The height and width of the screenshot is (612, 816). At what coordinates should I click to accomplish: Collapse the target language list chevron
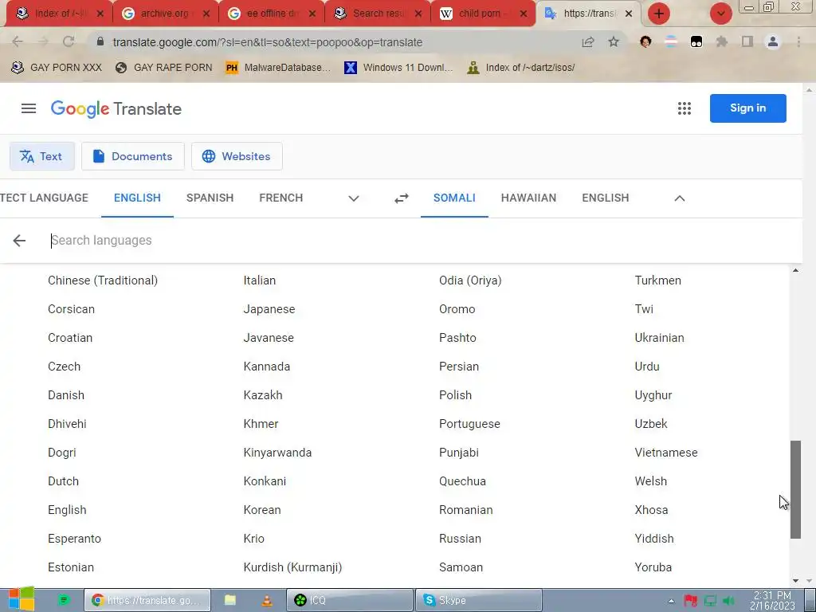pos(680,198)
